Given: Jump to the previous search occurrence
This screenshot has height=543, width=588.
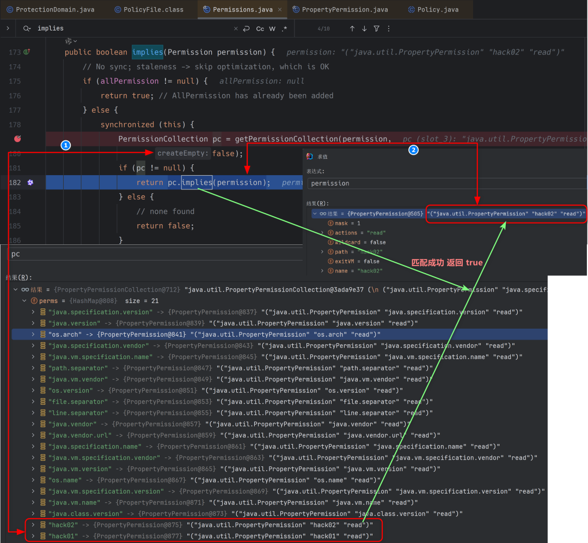Looking at the screenshot, I should [x=352, y=28].
